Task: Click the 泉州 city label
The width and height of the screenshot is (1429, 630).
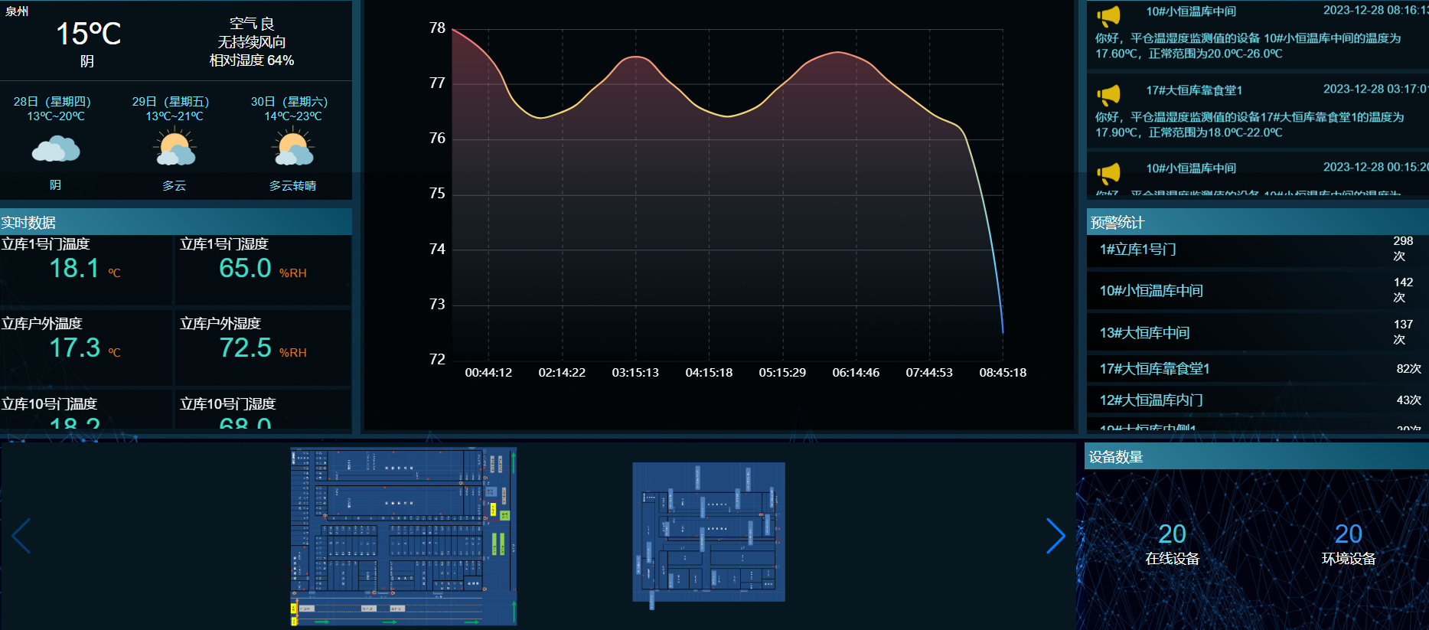Action: click(x=16, y=11)
